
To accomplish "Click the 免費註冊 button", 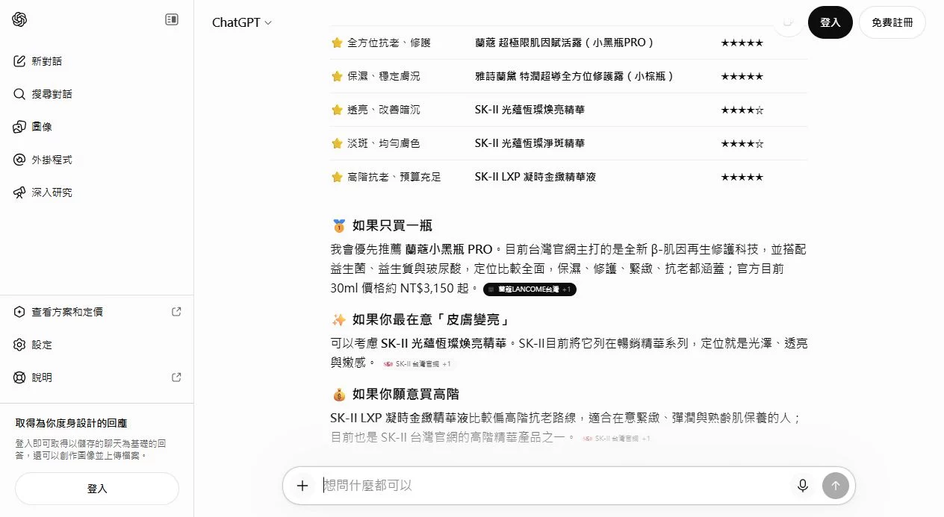I will (892, 22).
